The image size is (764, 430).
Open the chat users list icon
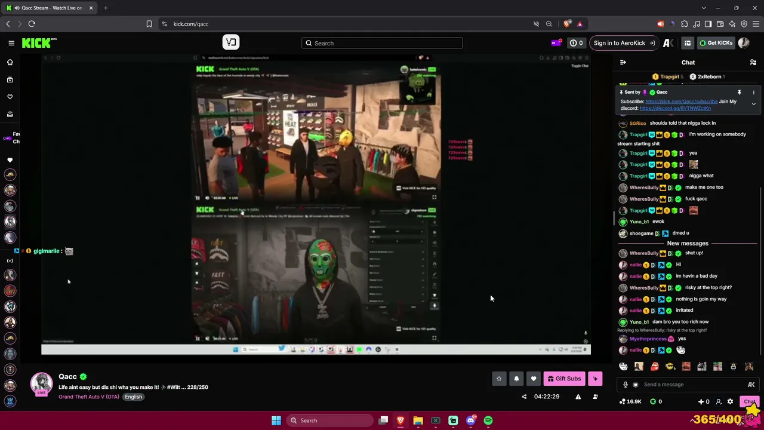coord(753,62)
